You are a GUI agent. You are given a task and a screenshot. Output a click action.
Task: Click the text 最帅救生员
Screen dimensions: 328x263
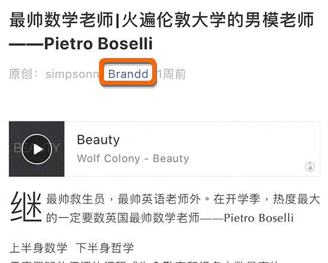coord(75,199)
